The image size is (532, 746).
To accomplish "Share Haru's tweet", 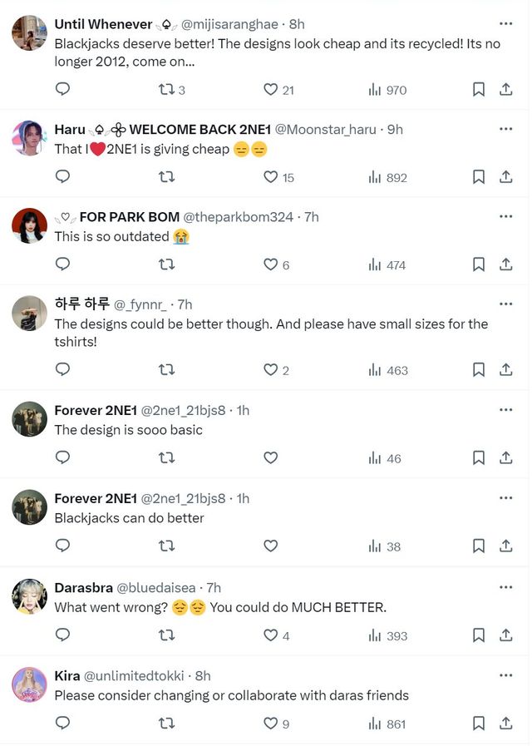I will tap(505, 177).
